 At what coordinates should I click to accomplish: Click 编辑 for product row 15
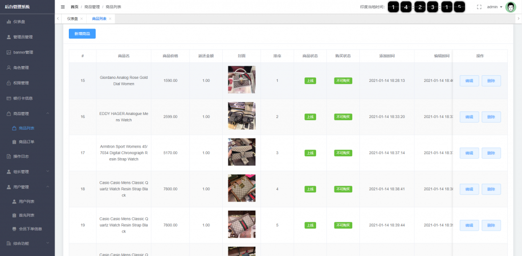[x=469, y=81]
